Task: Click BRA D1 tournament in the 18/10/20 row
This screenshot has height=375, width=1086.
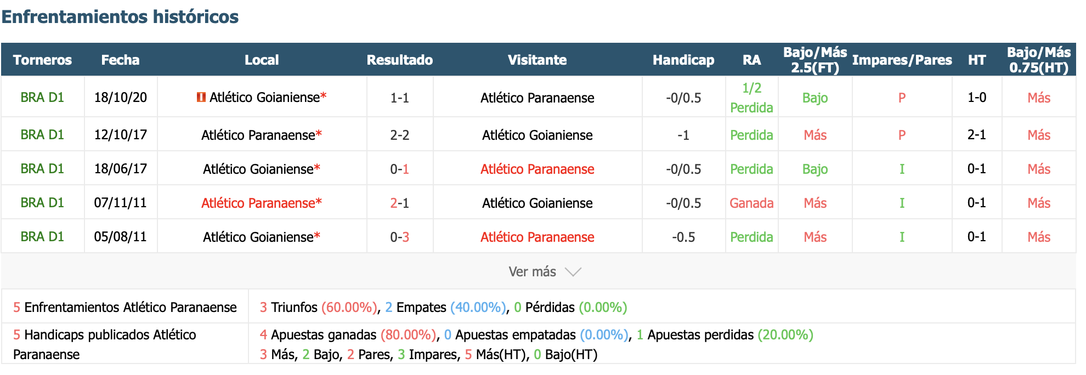Action: (42, 97)
